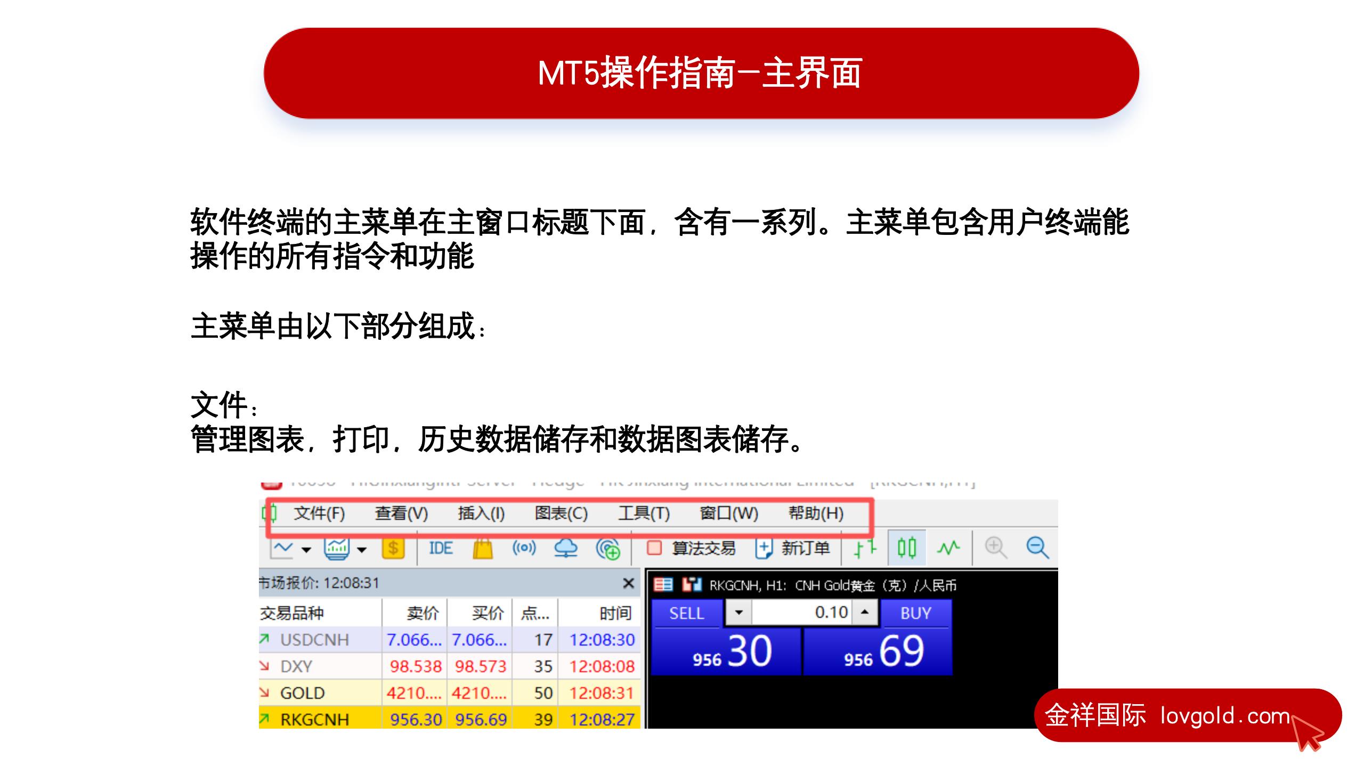
Task: Click the blue SELL button
Action: [687, 613]
